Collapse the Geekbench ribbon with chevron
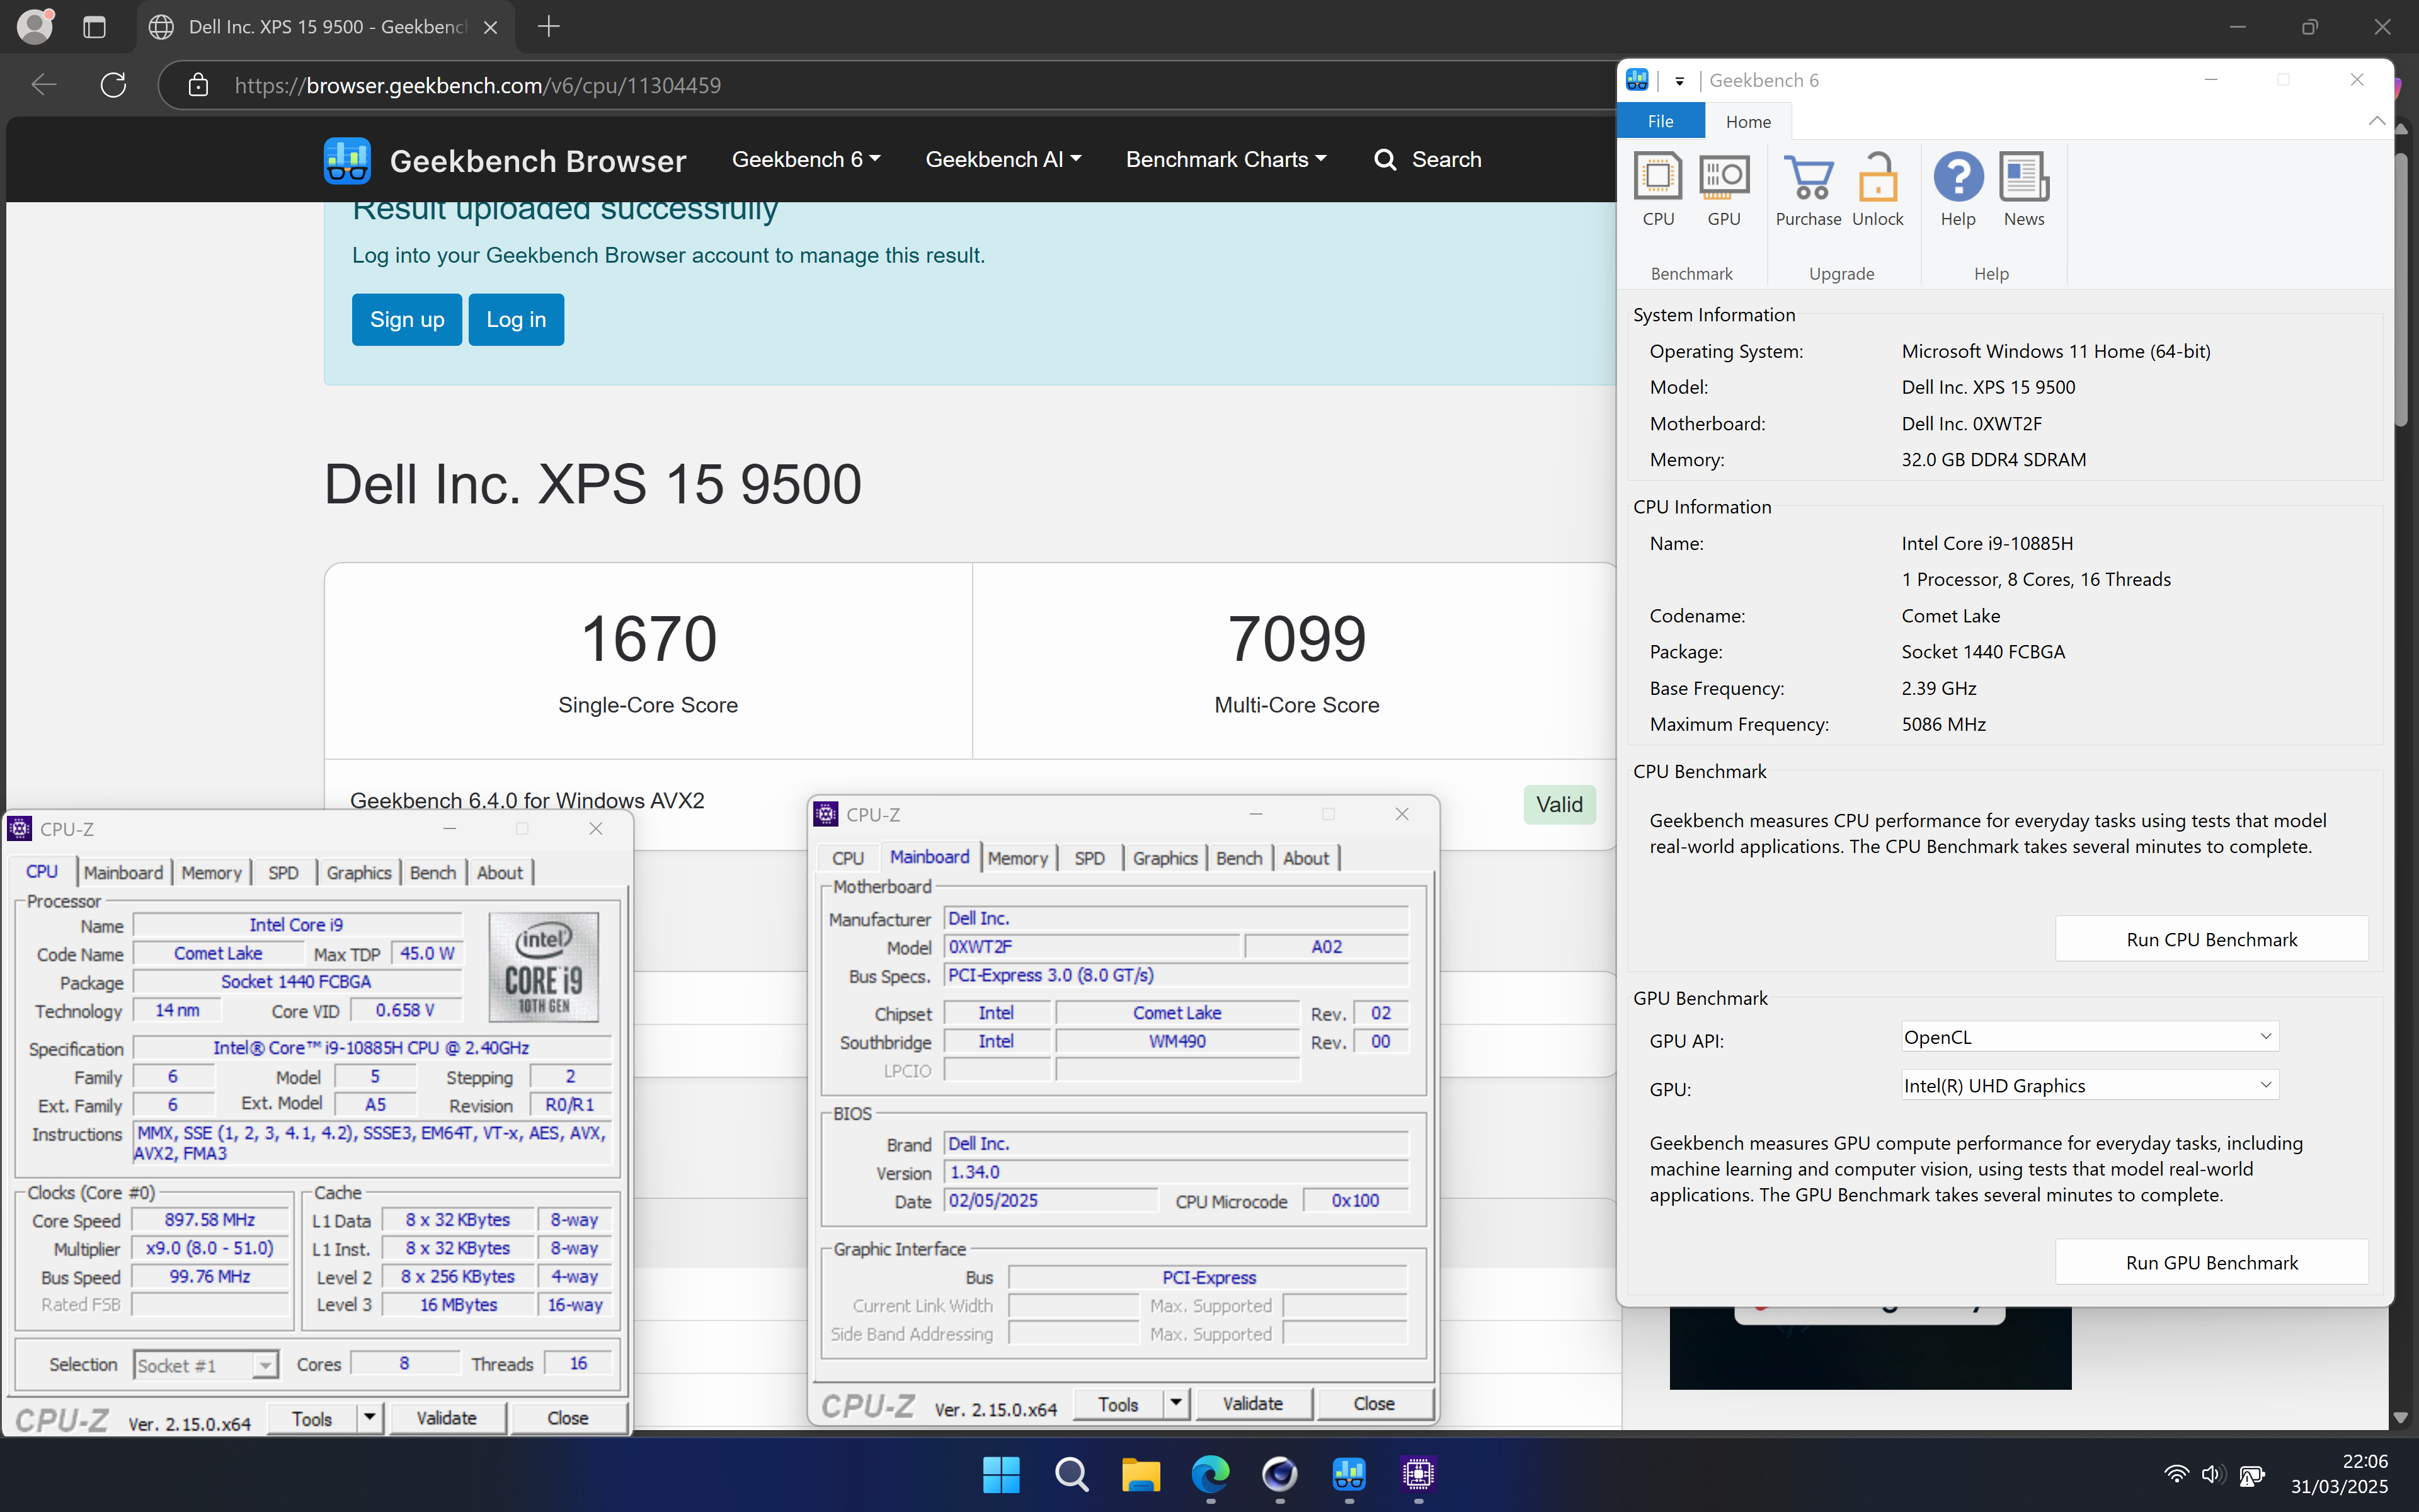 (2376, 121)
